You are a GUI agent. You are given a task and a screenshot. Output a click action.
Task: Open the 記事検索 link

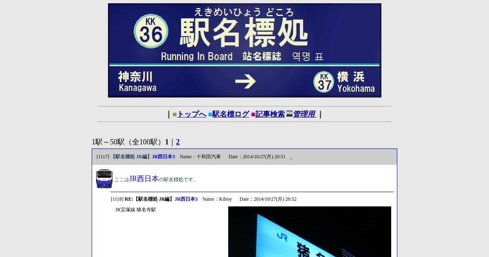pyautogui.click(x=270, y=114)
